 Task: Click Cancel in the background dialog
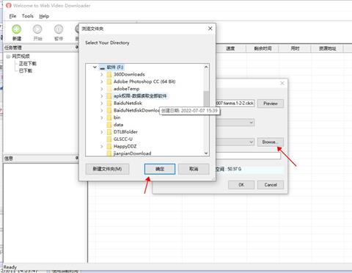point(271,185)
